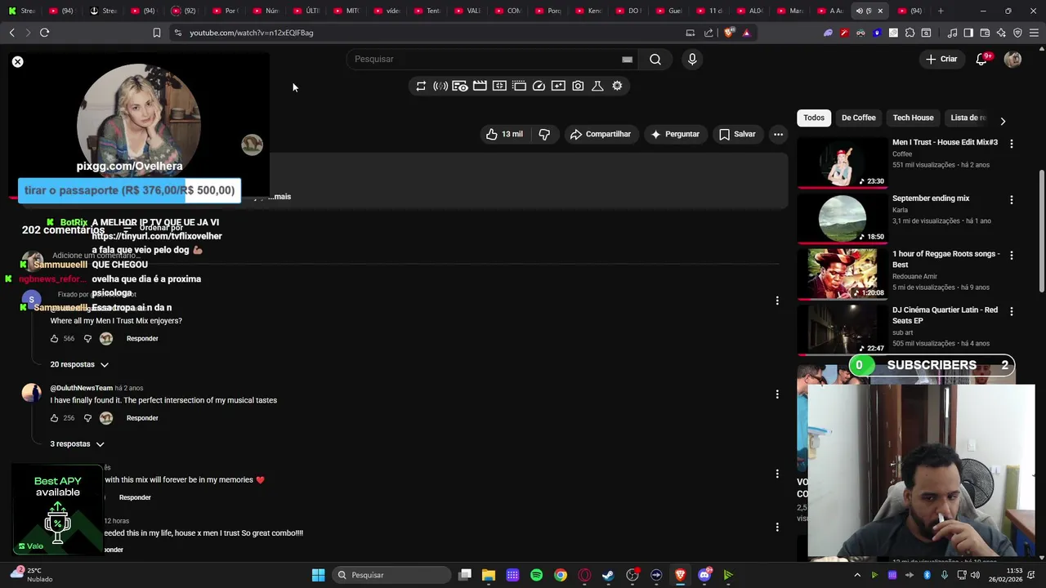Screen dimensions: 1046x588
Task: Open 1 hour of Reggae Roots songs thumbnail
Action: tap(843, 274)
